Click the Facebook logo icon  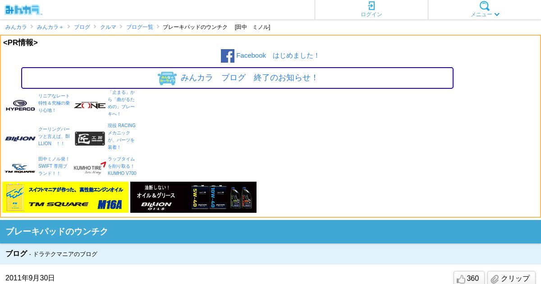click(x=228, y=56)
